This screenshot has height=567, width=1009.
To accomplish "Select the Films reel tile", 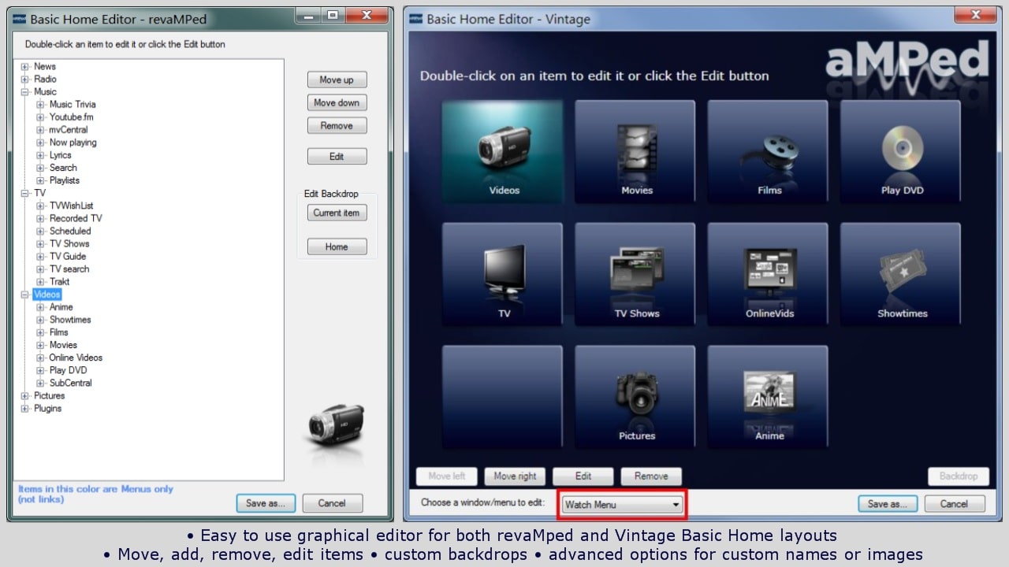I will pos(768,151).
